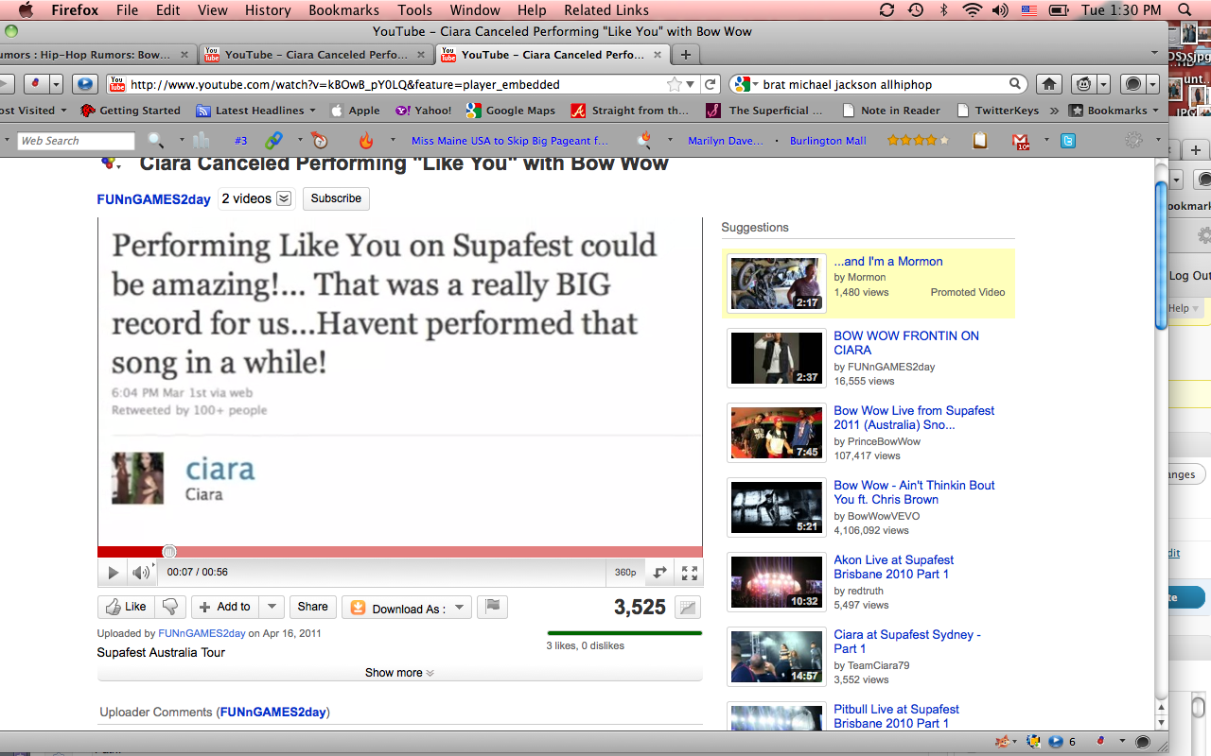Dislike the video with thumbs-down

click(170, 607)
